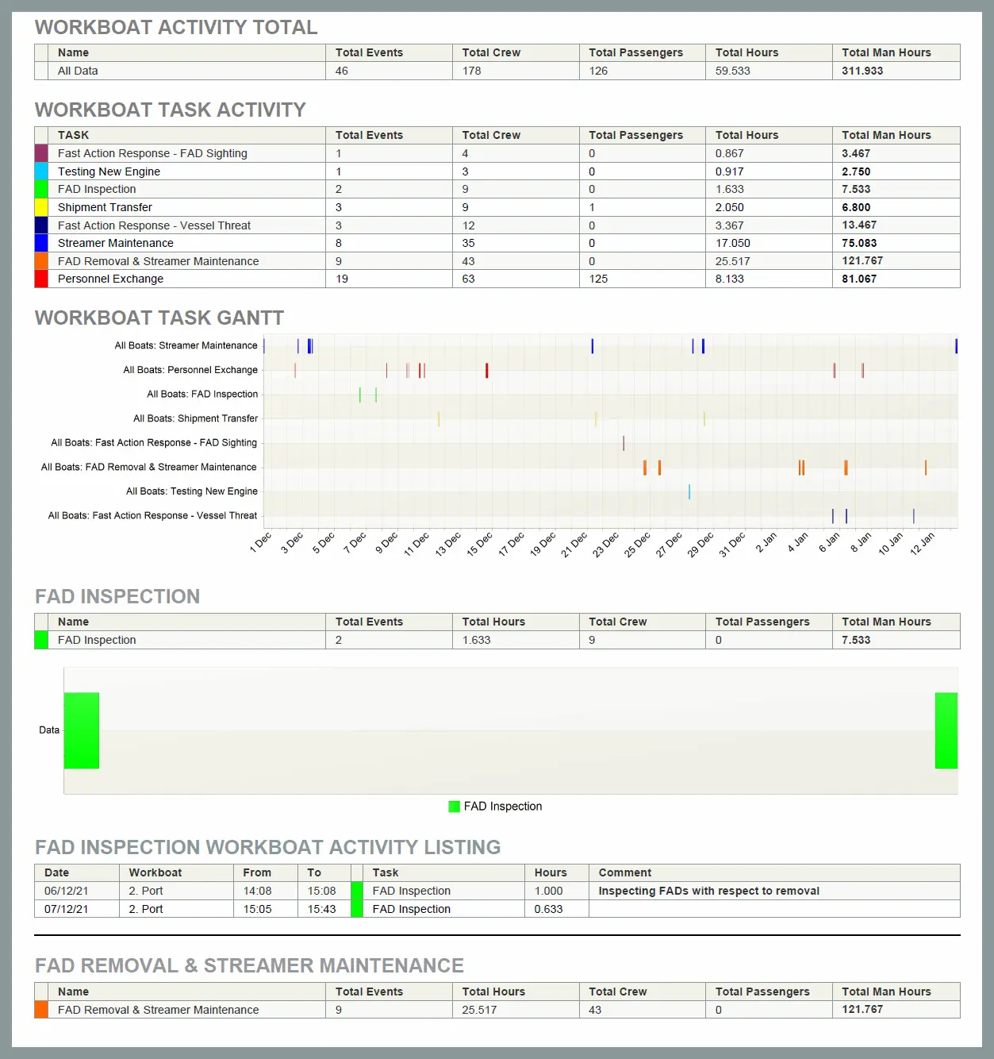Click the last orange FAD Removal marker near 12 Jan
The height and width of the screenshot is (1059, 994).
pyautogui.click(x=925, y=468)
